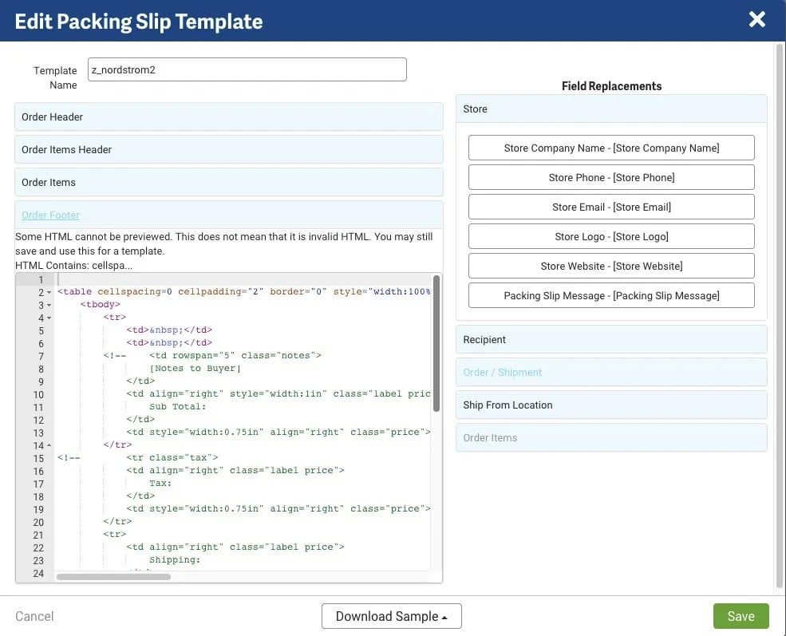Insert the Store Phone field replacement

610,176
